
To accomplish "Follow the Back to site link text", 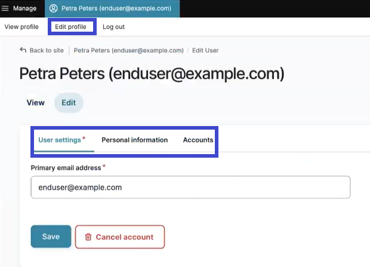I will [x=47, y=51].
